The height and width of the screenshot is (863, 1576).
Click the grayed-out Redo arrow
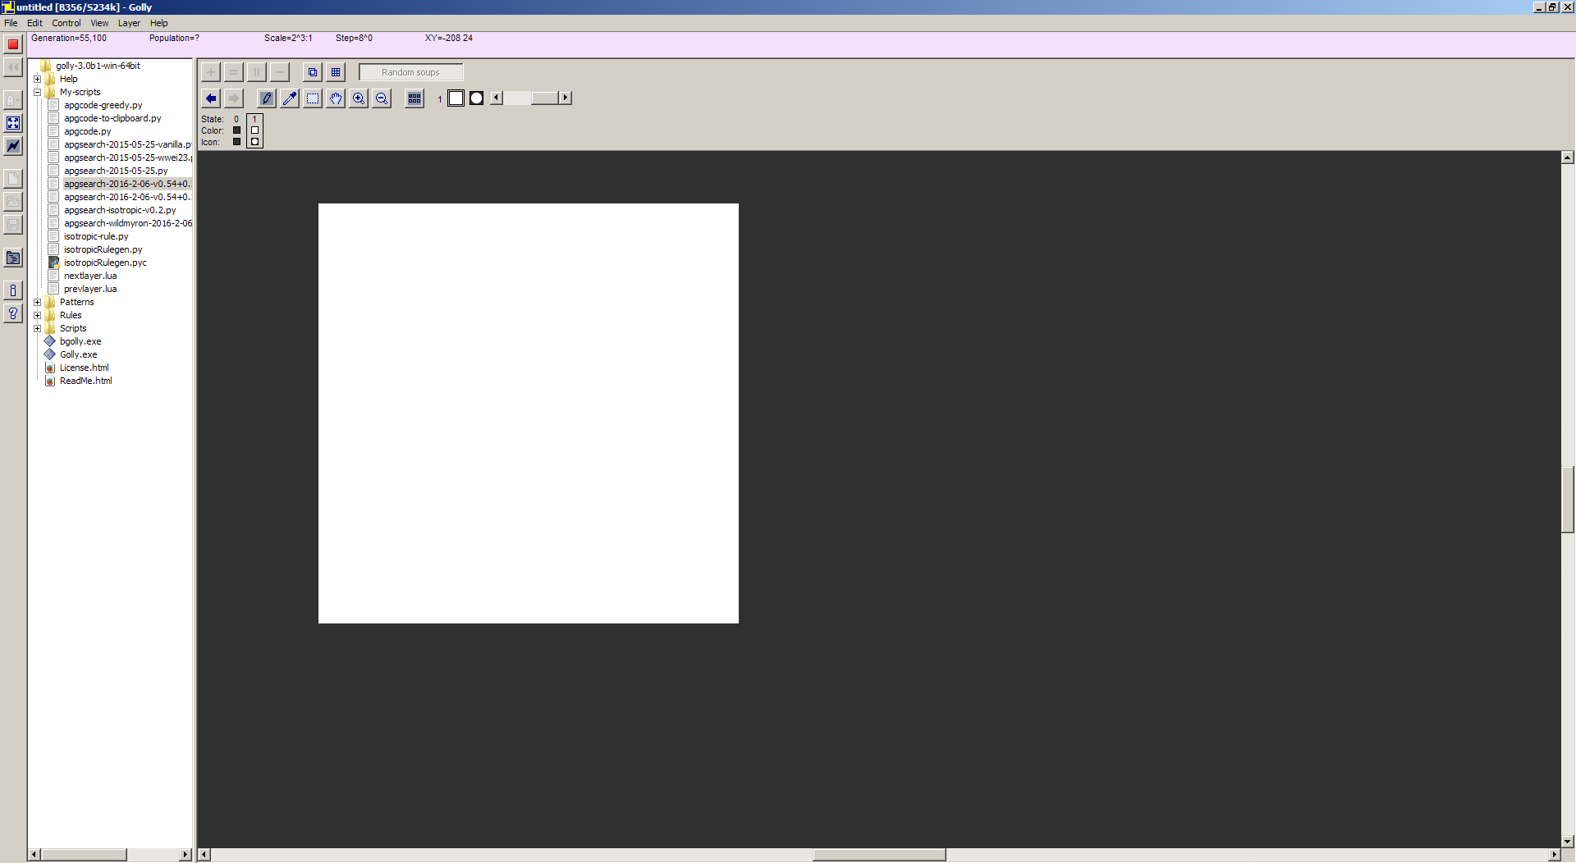pyautogui.click(x=234, y=98)
